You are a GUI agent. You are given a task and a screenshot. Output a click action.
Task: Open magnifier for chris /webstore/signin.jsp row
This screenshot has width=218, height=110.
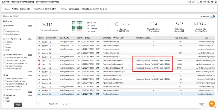50,49
